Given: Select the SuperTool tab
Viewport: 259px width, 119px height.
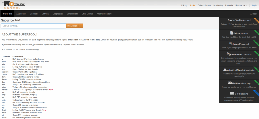Looking at the screenshot, I should point(7,14).
